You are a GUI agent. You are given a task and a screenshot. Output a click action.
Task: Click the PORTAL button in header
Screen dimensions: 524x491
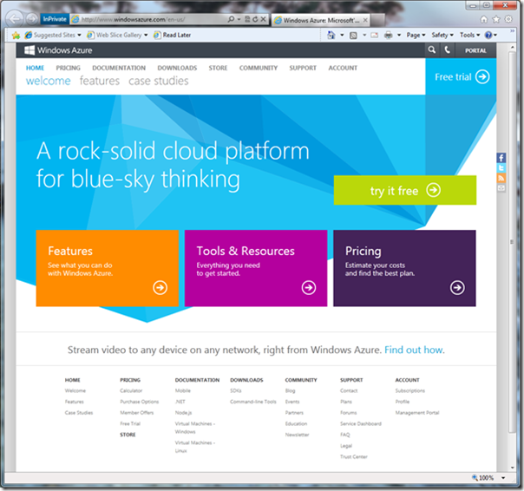coord(475,50)
